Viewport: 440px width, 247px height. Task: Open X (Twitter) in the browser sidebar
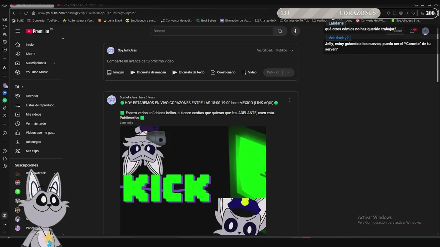pyautogui.click(x=4, y=116)
